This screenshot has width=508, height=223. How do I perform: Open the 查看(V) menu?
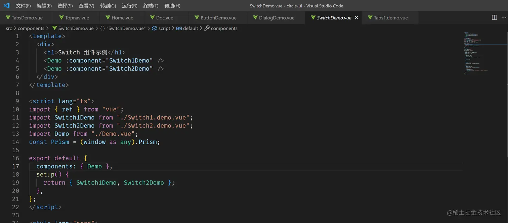pyautogui.click(x=86, y=6)
